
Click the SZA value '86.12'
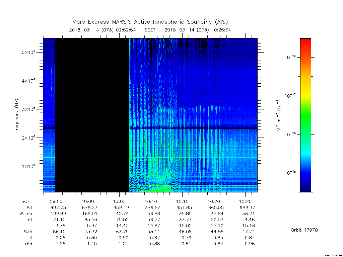(59, 232)
